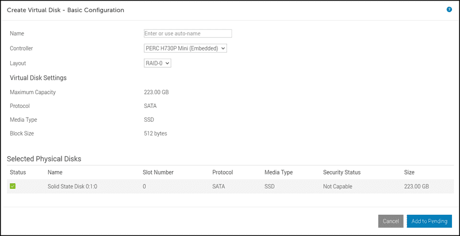Open the help icon in the dialog header
Screen dimensions: 460x236
pyautogui.click(x=449, y=10)
